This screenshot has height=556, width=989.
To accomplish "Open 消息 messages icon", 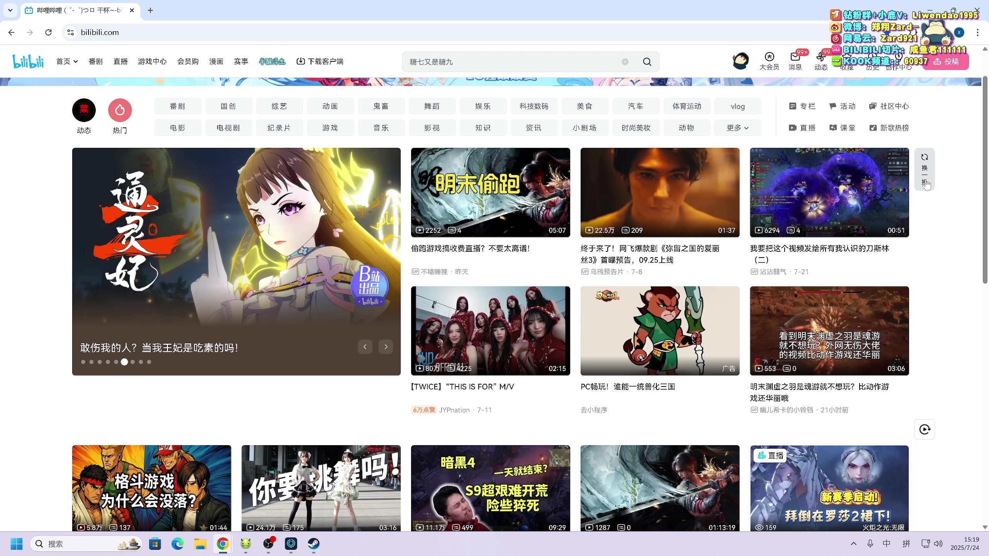I will (x=795, y=61).
